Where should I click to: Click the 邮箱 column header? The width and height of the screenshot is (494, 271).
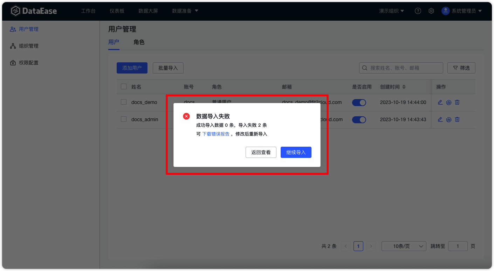coord(287,87)
